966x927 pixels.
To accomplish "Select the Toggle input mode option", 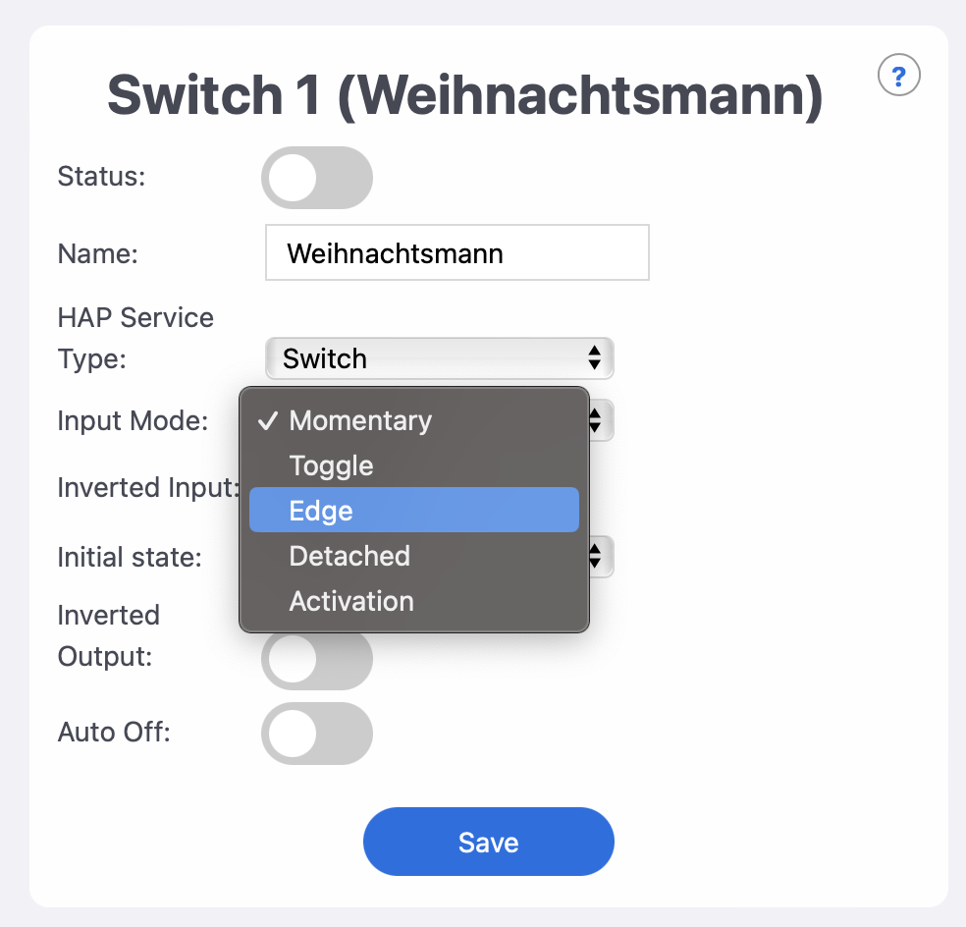I will click(x=331, y=465).
